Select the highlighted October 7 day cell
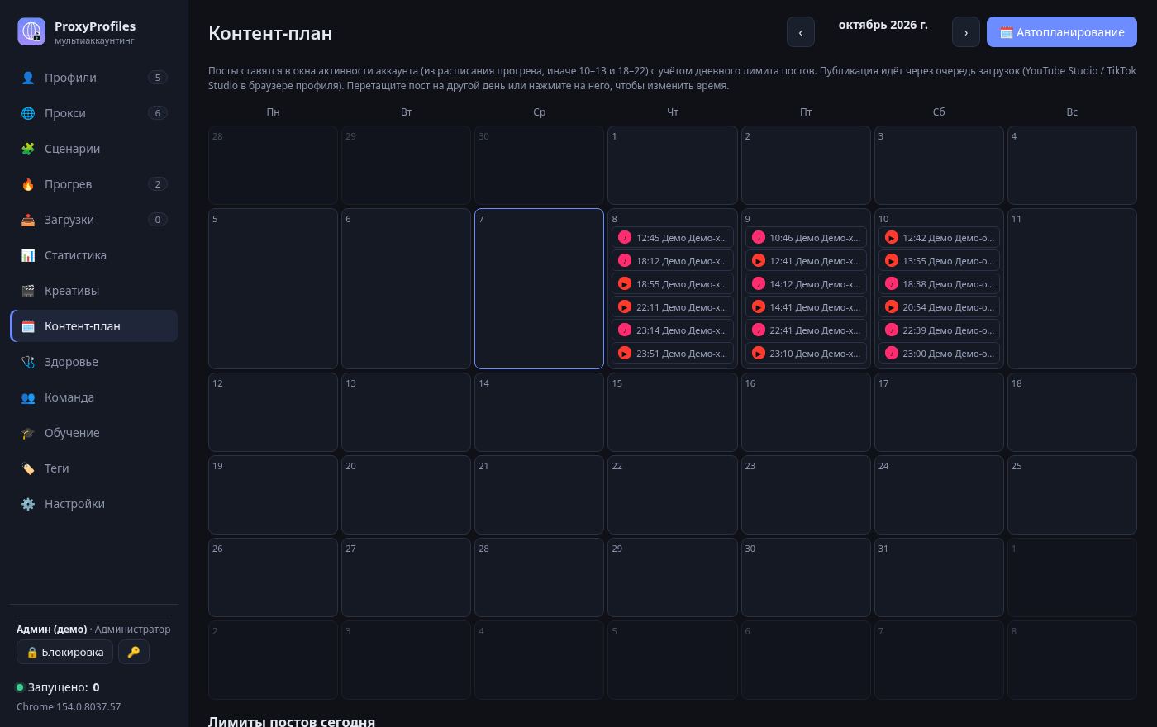 point(539,288)
